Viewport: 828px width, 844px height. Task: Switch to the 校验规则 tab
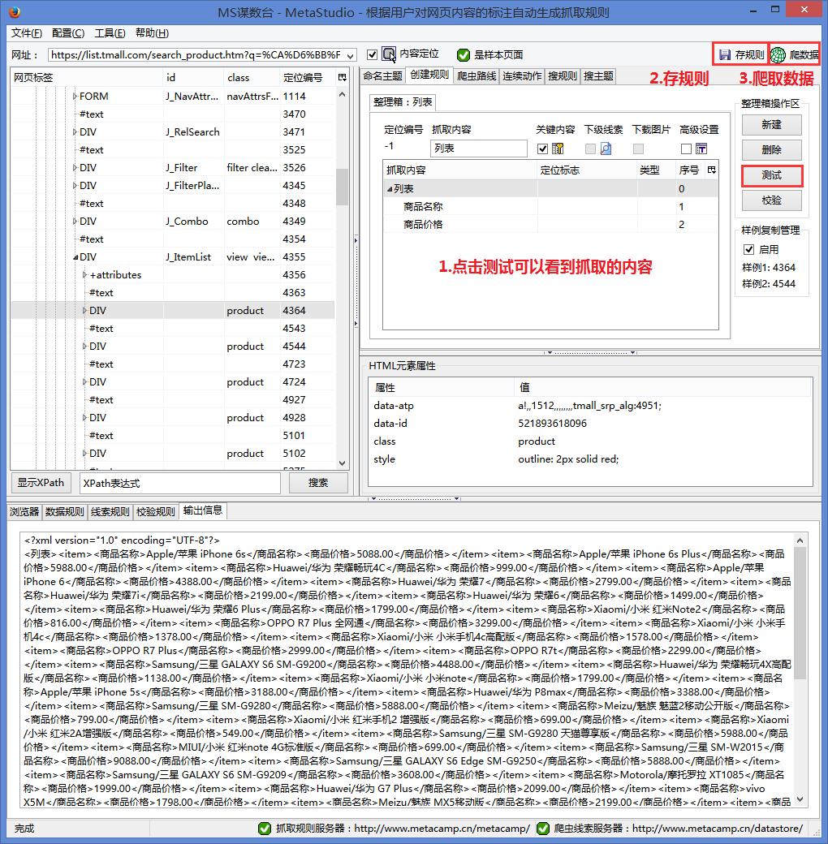point(156,511)
